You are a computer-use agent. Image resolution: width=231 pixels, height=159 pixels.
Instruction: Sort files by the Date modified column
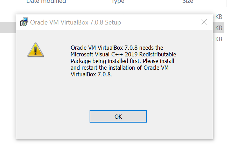[46, 1]
